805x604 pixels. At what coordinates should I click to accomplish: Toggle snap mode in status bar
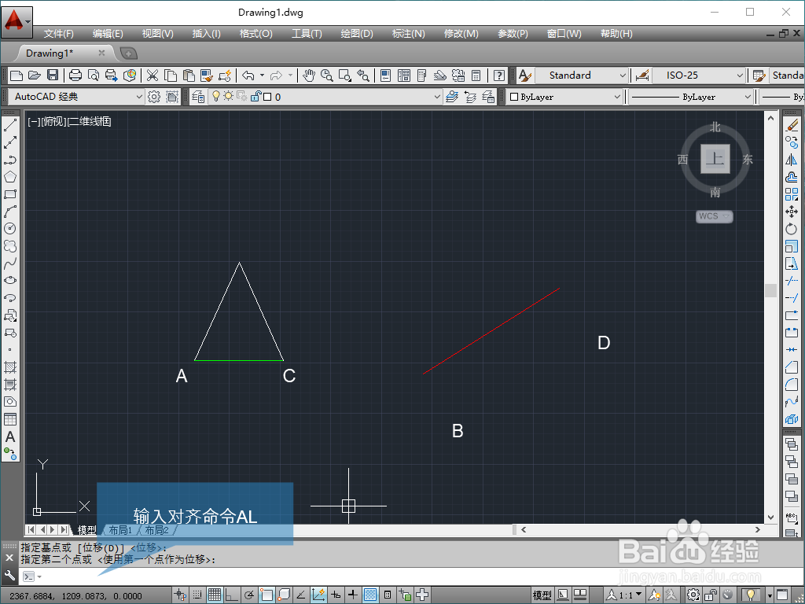coord(197,595)
